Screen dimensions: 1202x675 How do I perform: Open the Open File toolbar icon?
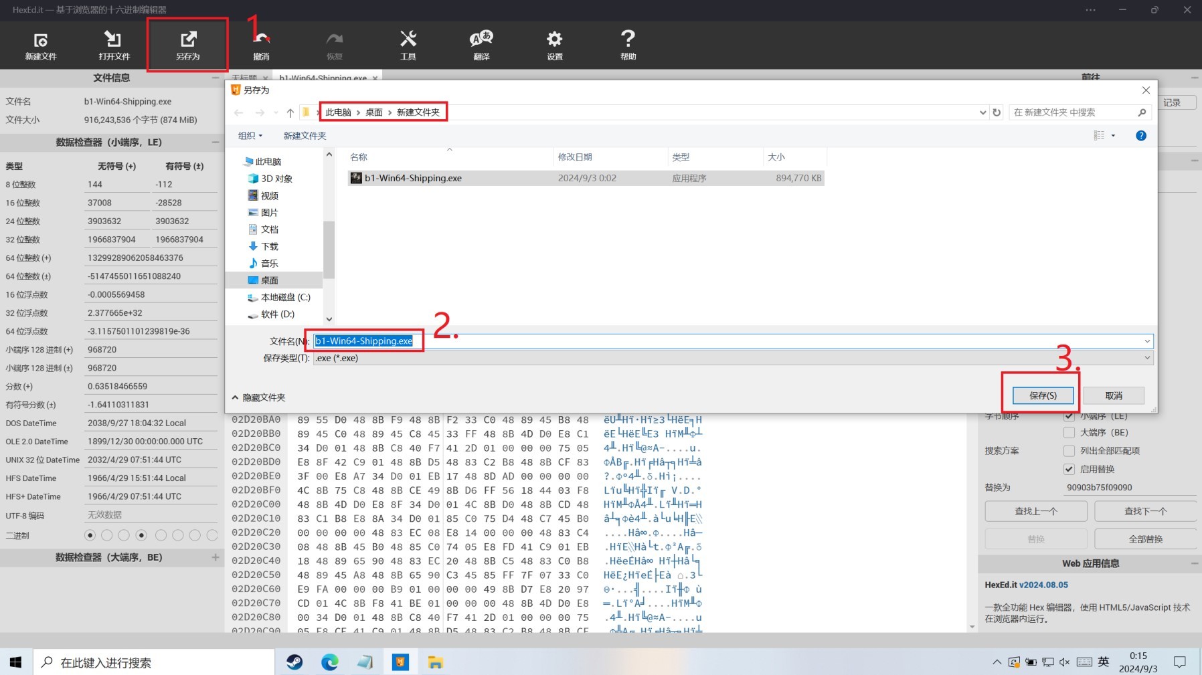click(x=114, y=44)
